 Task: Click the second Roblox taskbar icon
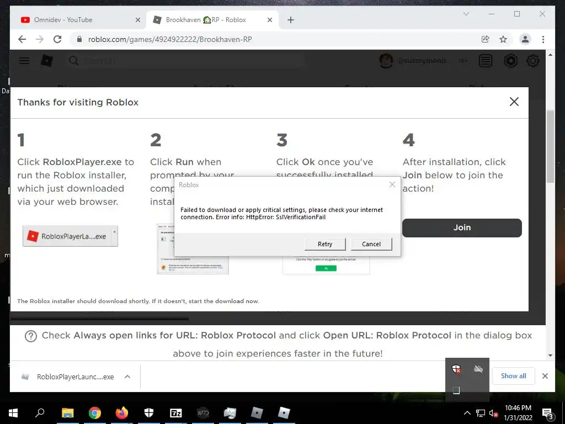coord(284,413)
